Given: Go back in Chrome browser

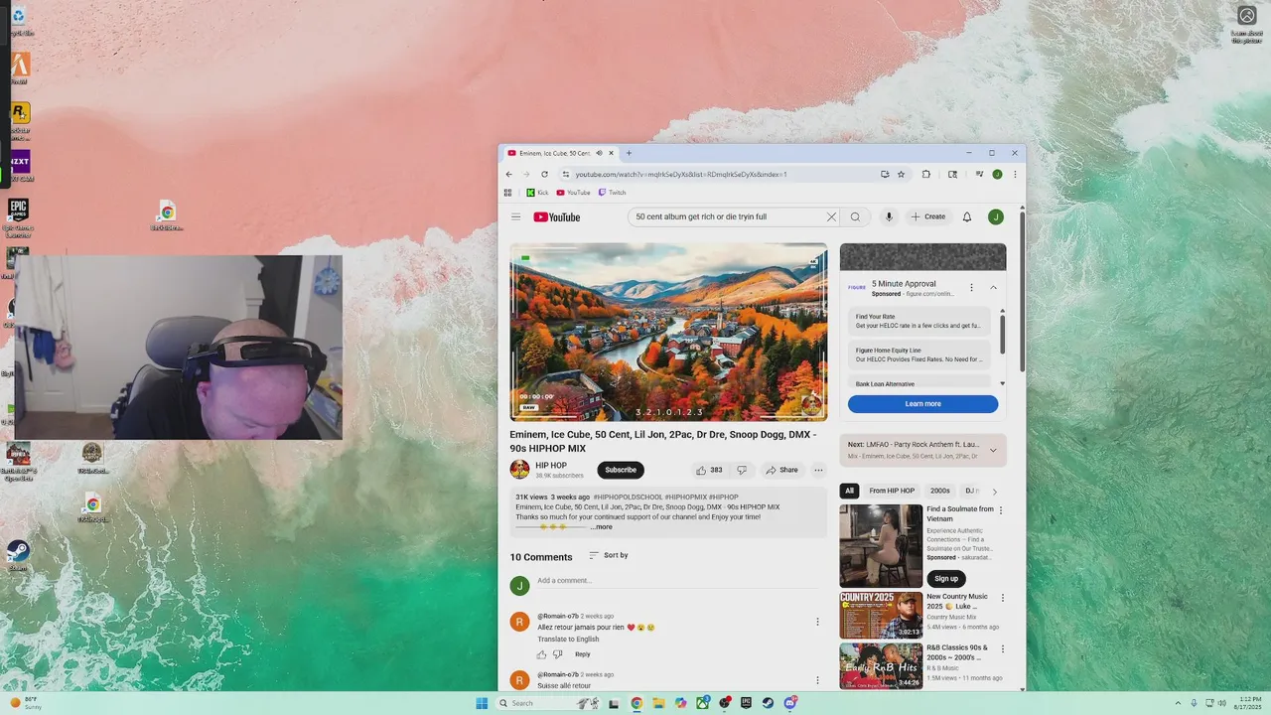Looking at the screenshot, I should point(509,174).
